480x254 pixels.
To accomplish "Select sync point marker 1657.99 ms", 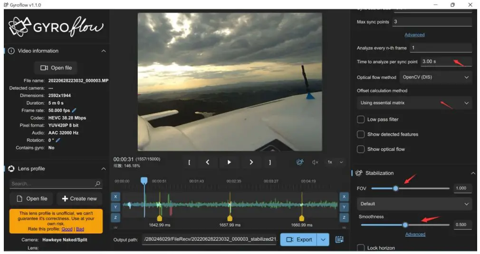I will [230, 218].
